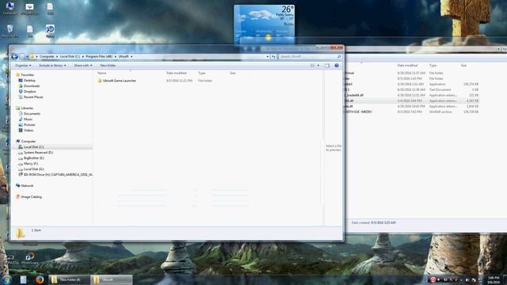The width and height of the screenshot is (507, 285).
Task: Sort by Date modified in background window
Action: (x=407, y=66)
